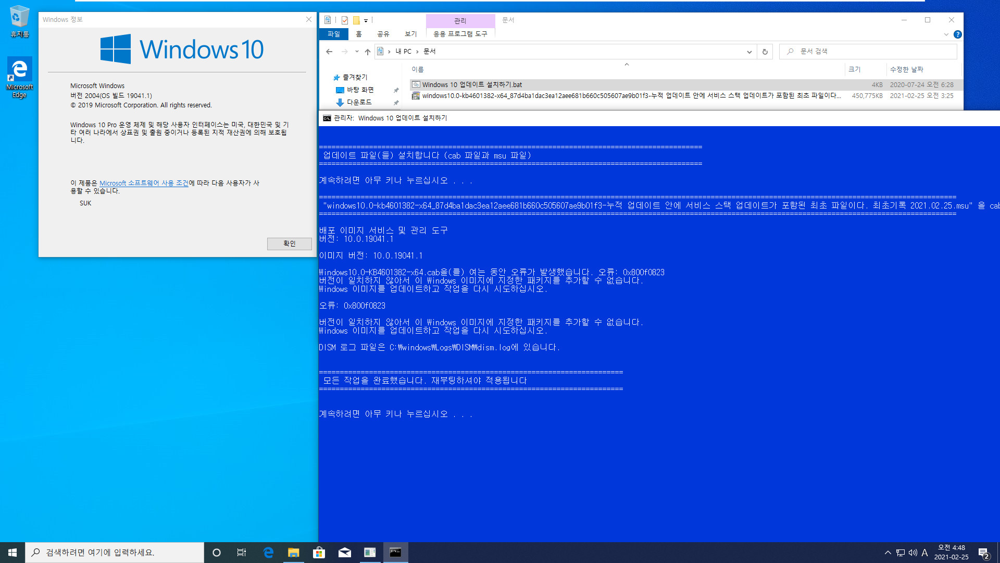Open the network tray icon
1000x563 pixels.
pyautogui.click(x=901, y=553)
